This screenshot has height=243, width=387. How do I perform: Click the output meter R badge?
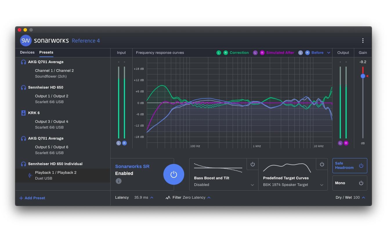[x=346, y=143]
